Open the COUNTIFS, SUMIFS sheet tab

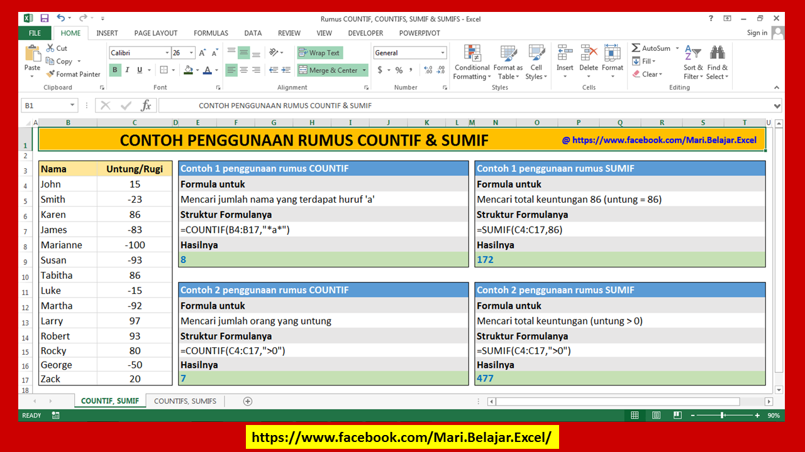click(185, 401)
